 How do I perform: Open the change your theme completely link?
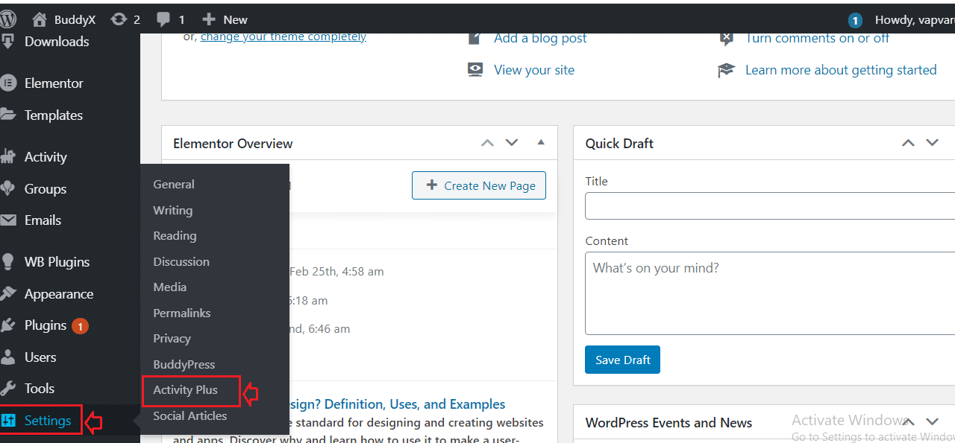coord(284,36)
